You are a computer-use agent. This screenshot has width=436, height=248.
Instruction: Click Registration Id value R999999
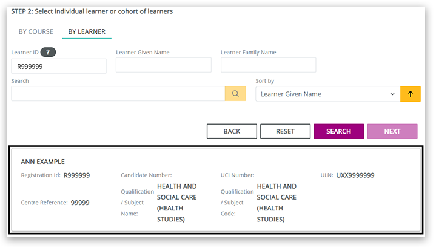[x=77, y=175]
